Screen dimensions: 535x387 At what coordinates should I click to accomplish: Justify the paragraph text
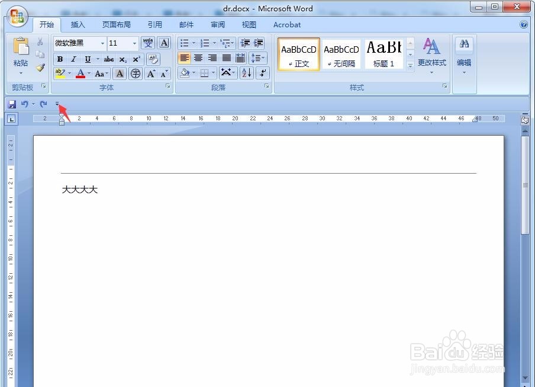pyautogui.click(x=226, y=58)
